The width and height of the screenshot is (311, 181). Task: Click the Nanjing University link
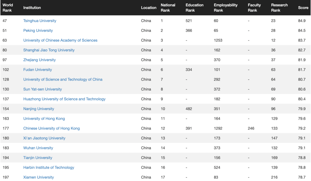coord(39,109)
